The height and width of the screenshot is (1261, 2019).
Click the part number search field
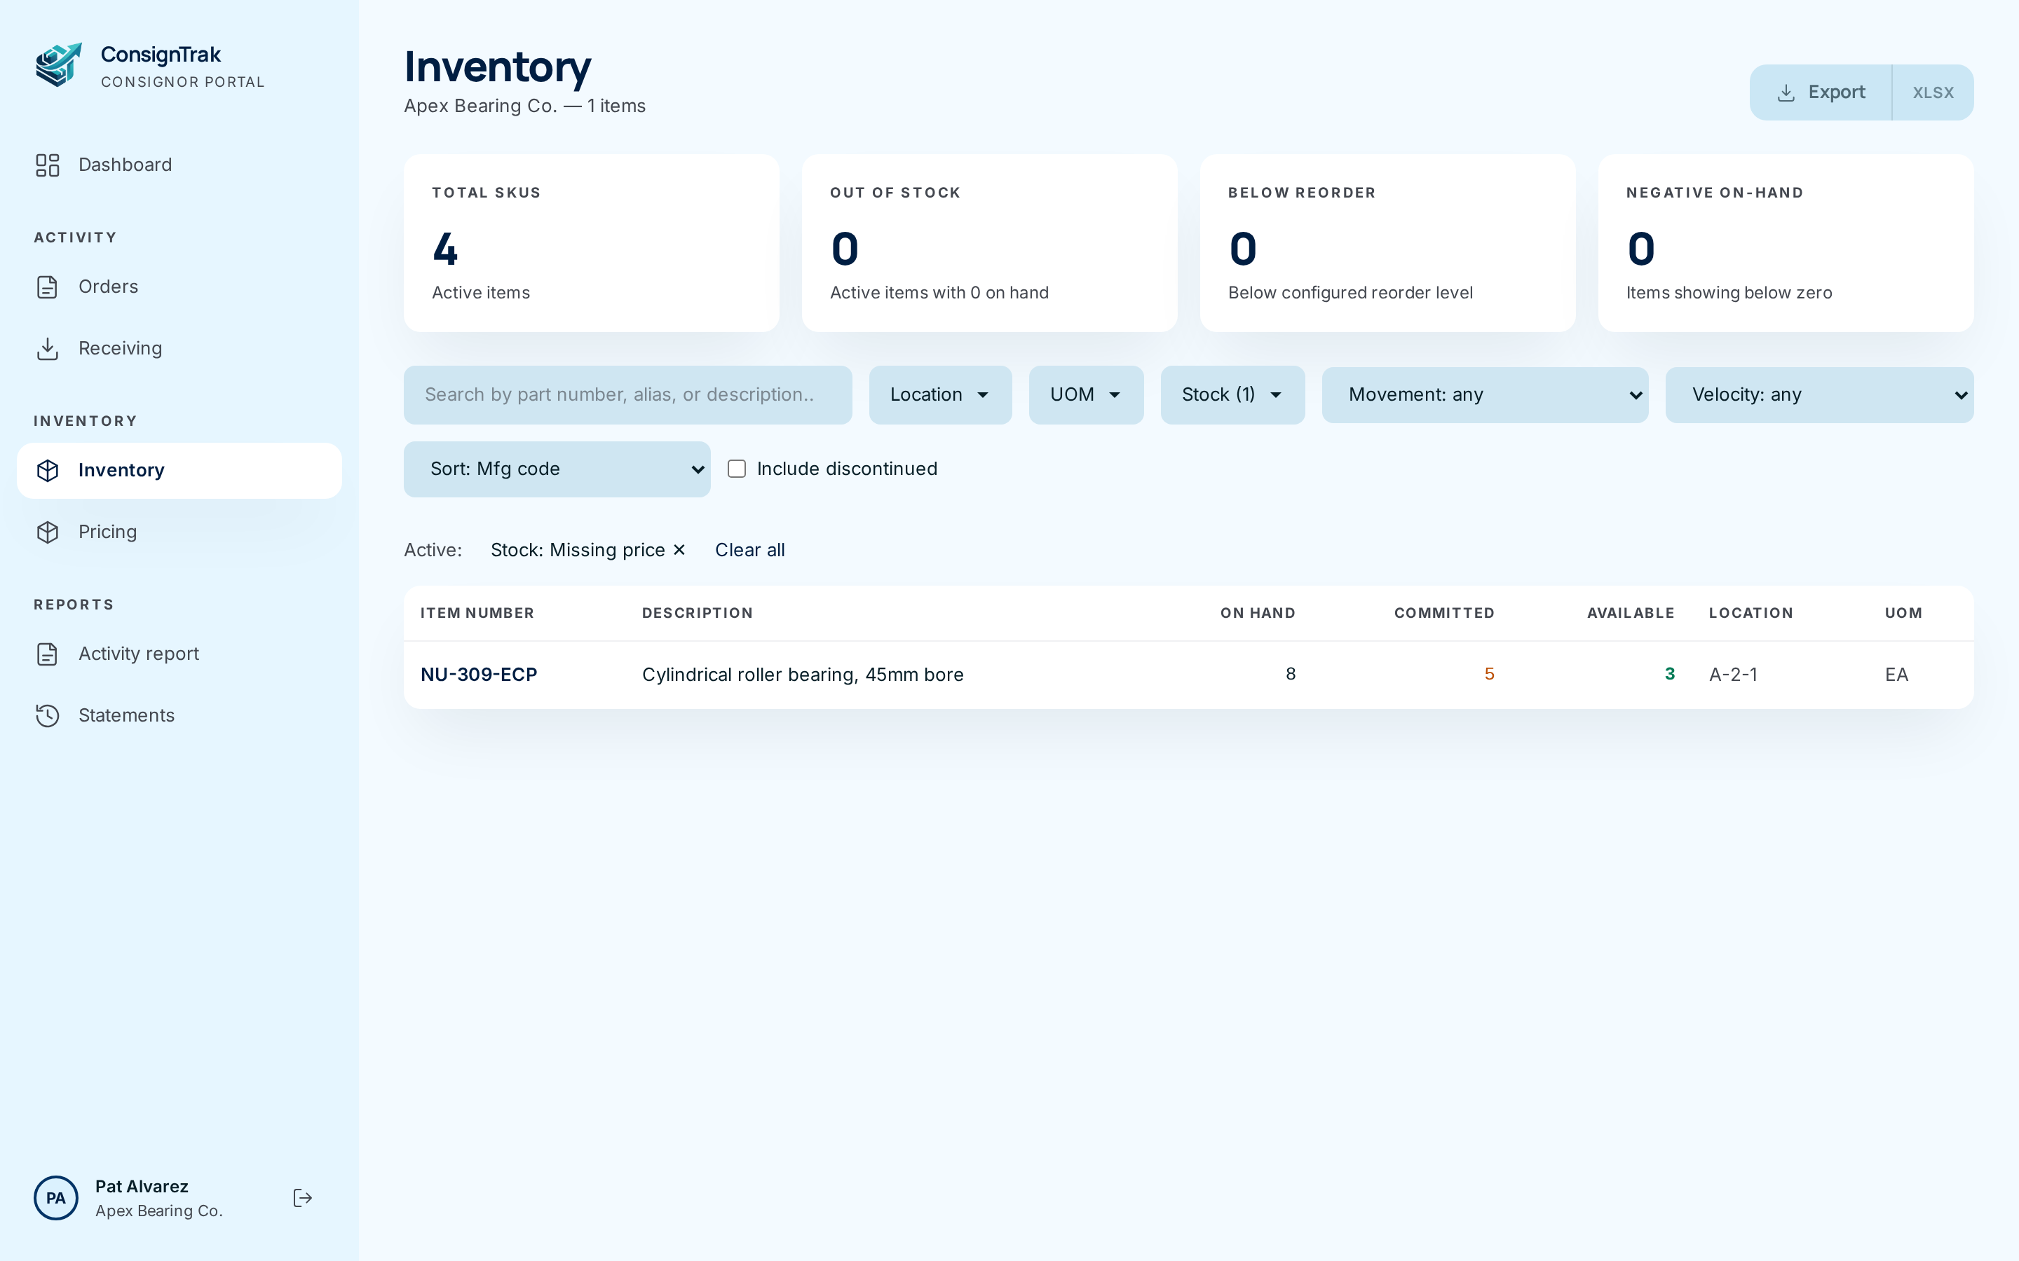pos(627,394)
